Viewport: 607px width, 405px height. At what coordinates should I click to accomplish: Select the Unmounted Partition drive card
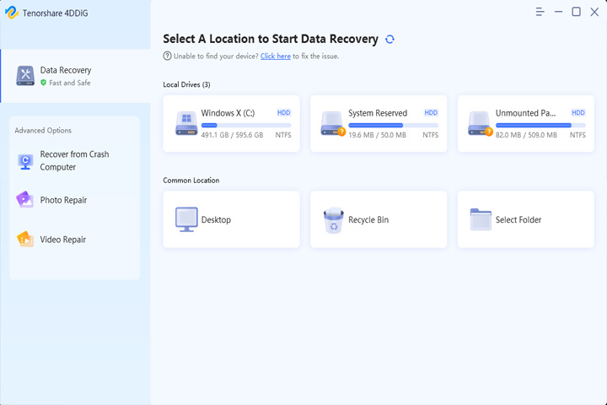(x=526, y=124)
